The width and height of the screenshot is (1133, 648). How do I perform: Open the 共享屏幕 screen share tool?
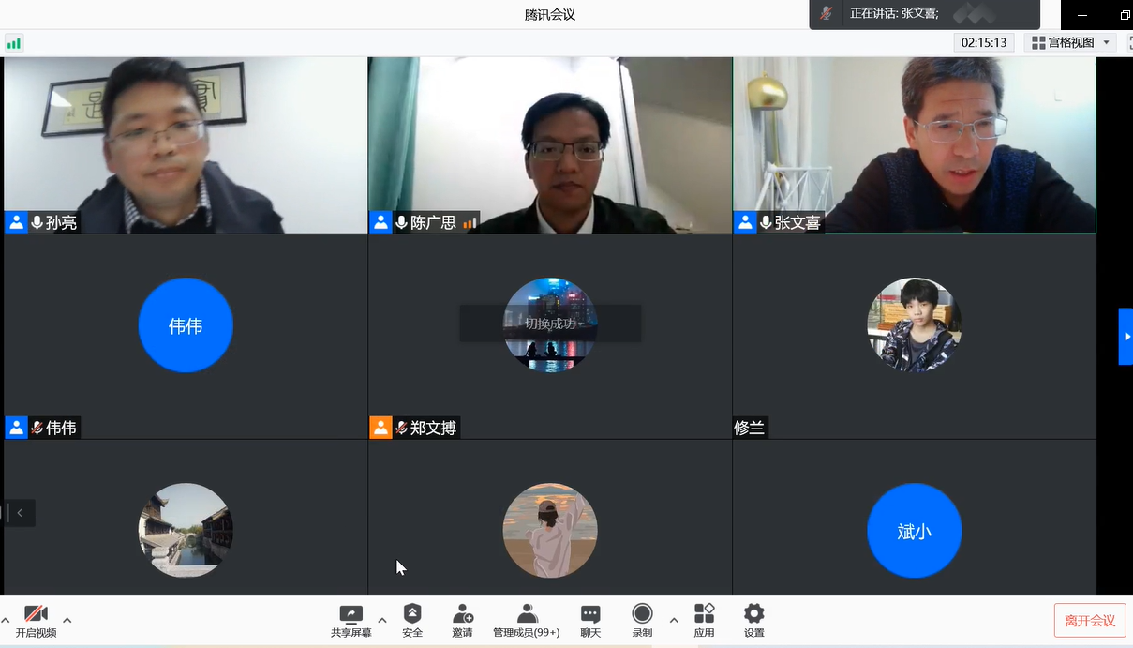350,620
